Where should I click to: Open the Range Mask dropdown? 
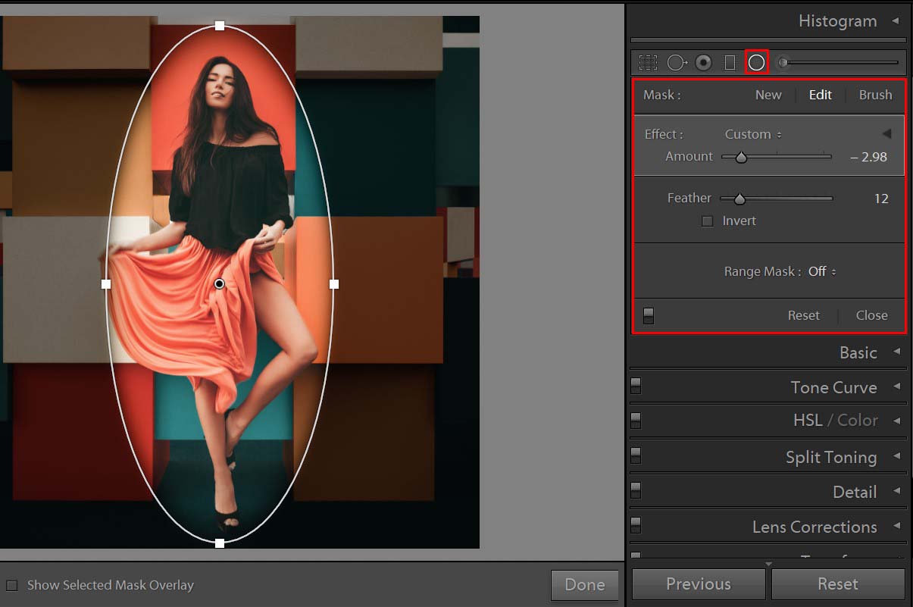pos(821,271)
